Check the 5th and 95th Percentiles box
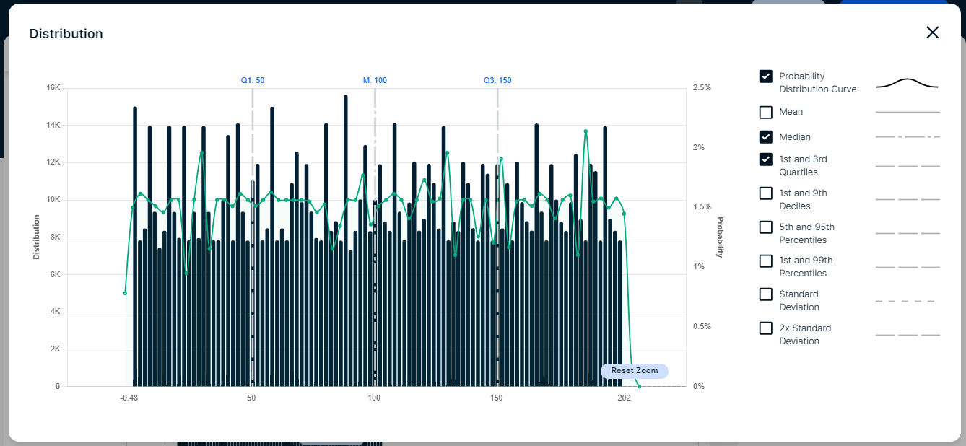Screen dimensions: 966x446 point(766,227)
